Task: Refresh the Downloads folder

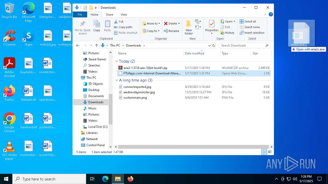Action: 214,45
